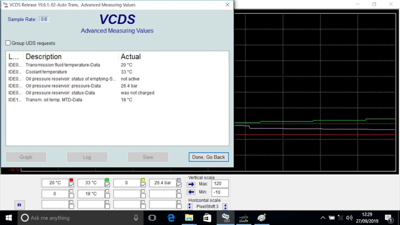Open the Windows Start menu

point(9,218)
